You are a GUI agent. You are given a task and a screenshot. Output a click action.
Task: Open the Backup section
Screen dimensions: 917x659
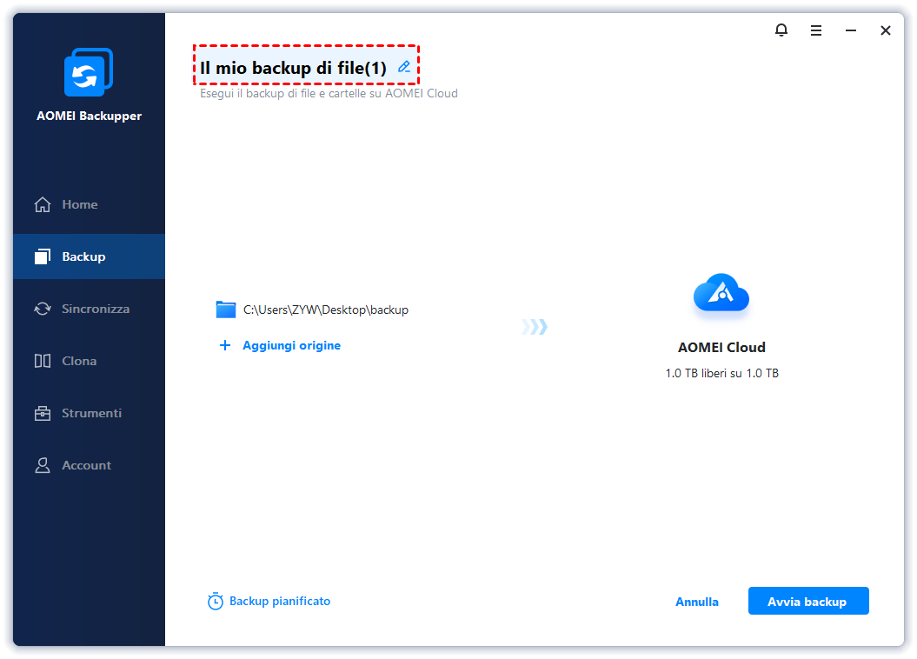[x=89, y=256]
